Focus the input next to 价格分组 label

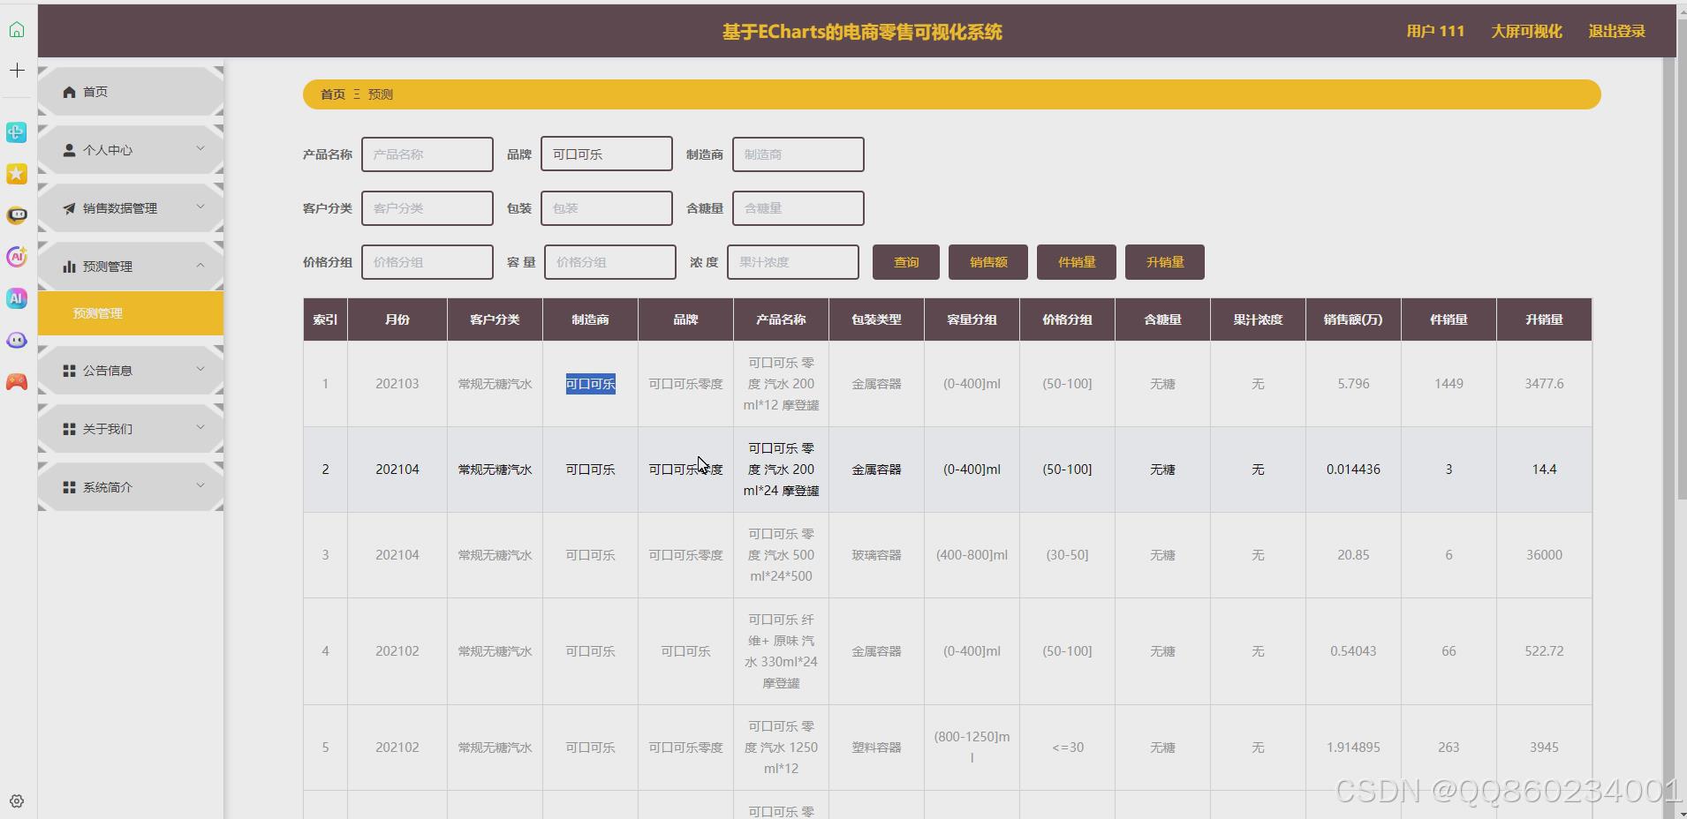click(427, 262)
